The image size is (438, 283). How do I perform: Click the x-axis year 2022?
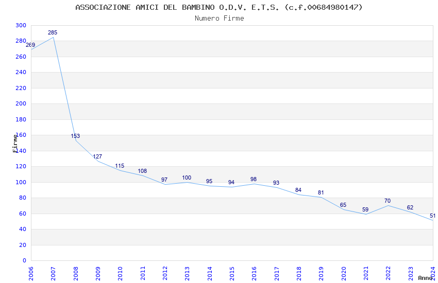pos(389,274)
